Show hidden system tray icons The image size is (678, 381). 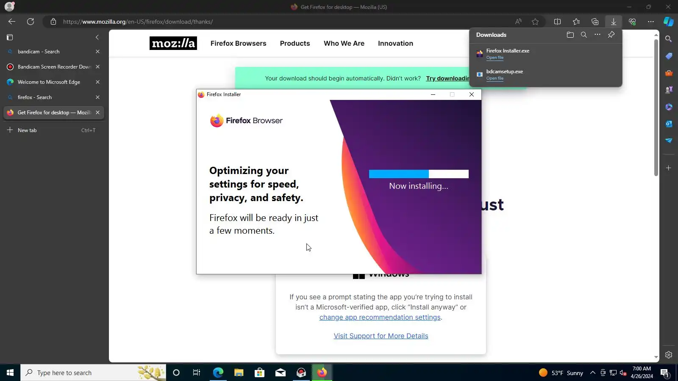click(x=593, y=373)
